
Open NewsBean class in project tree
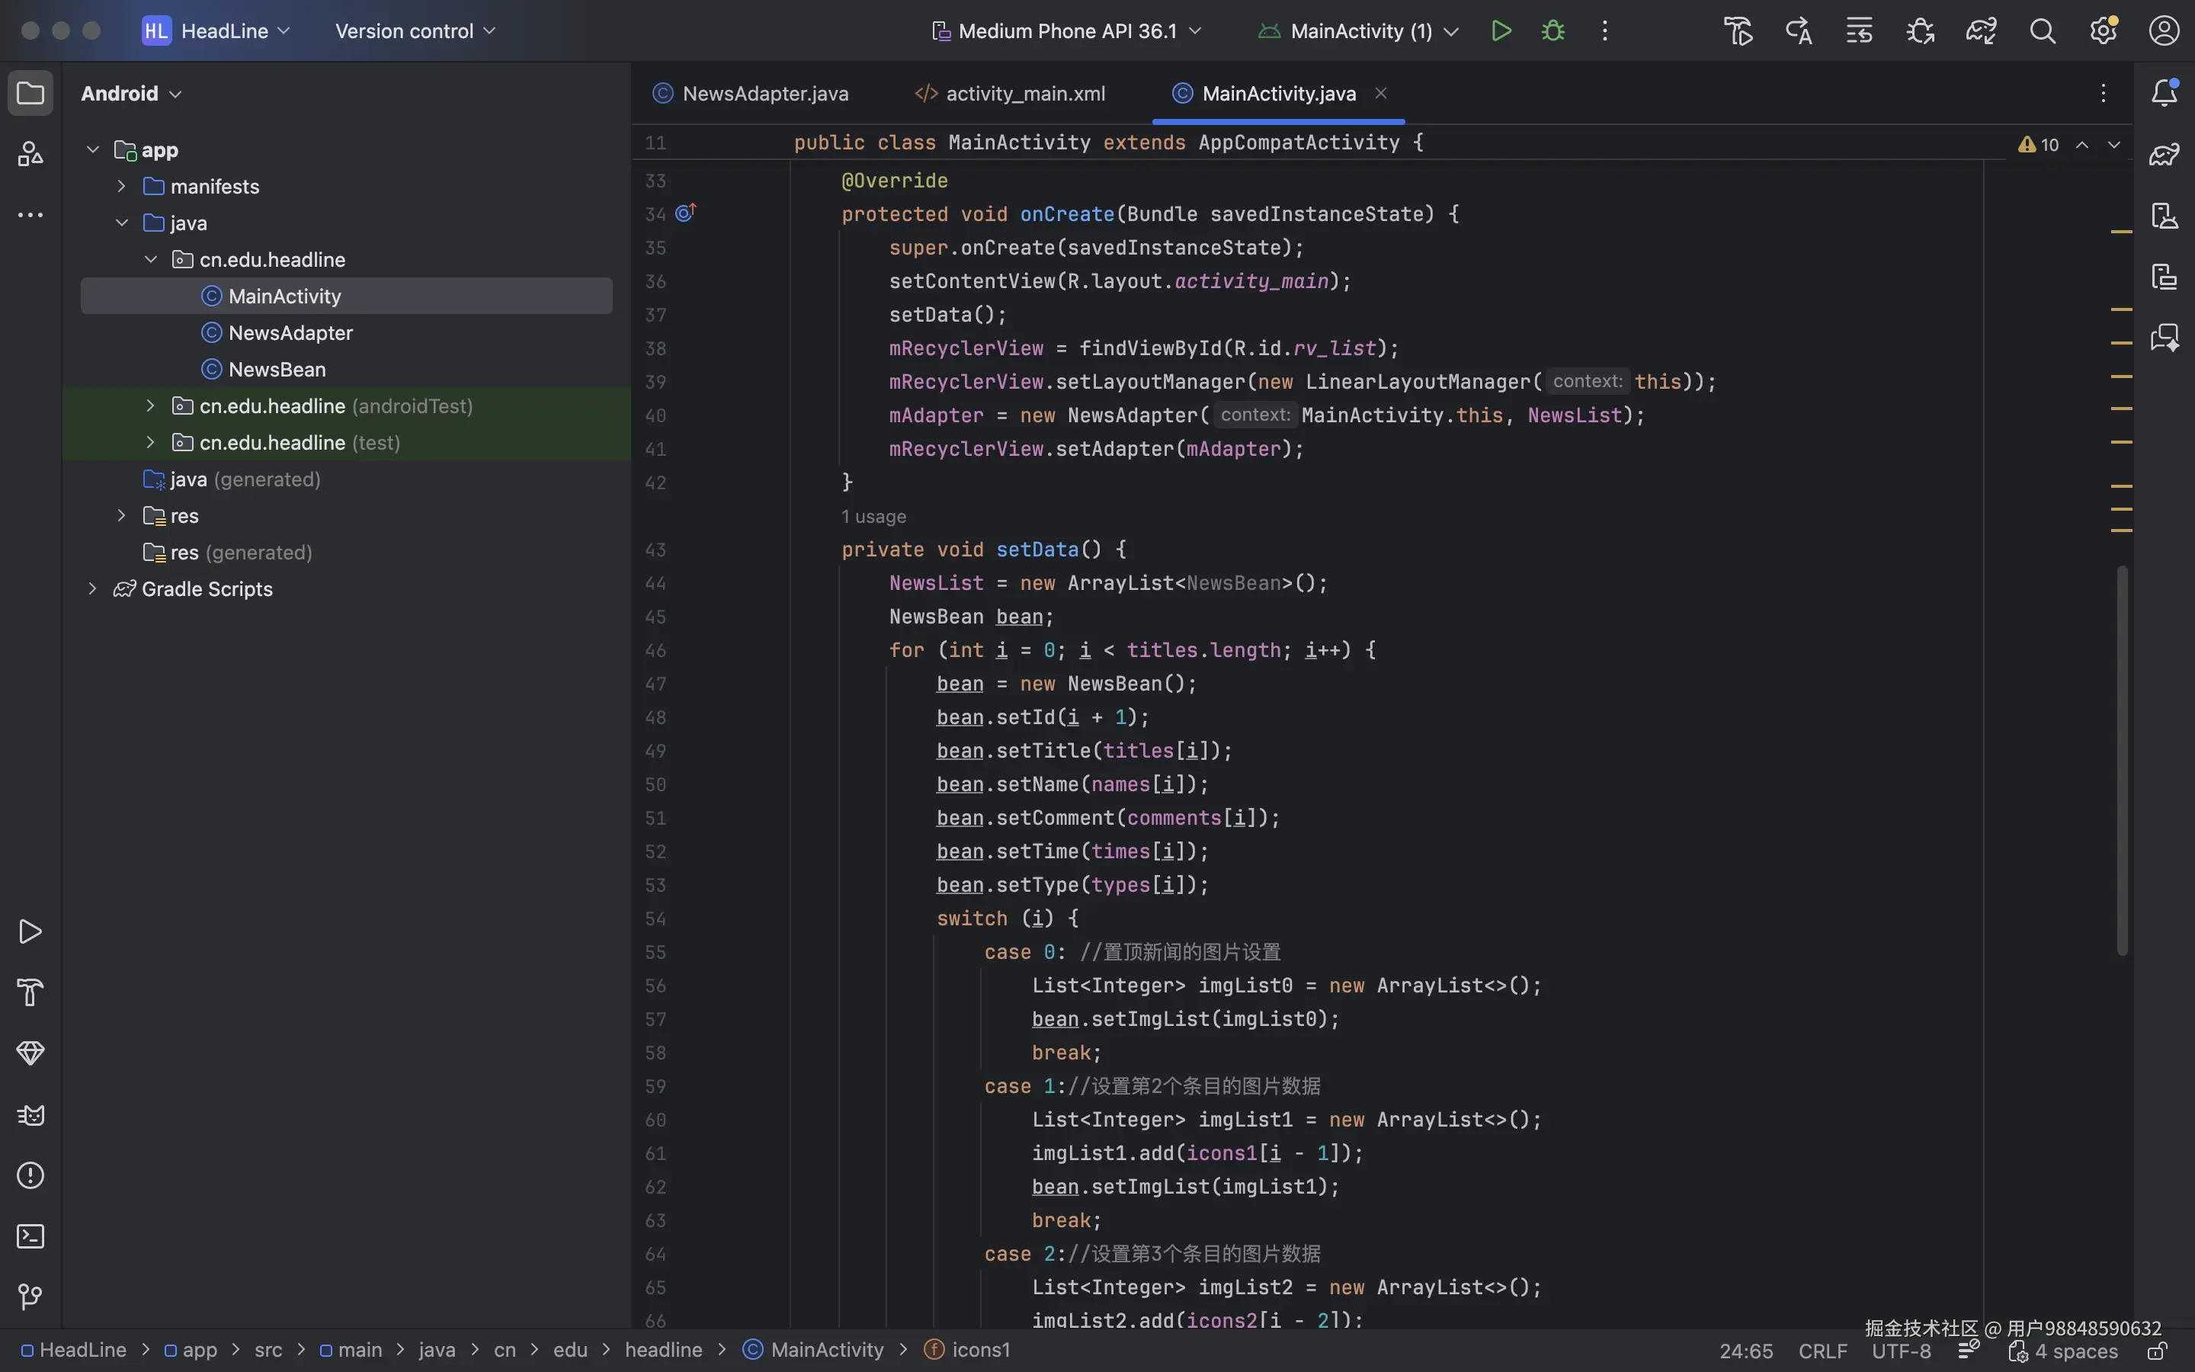[277, 370]
